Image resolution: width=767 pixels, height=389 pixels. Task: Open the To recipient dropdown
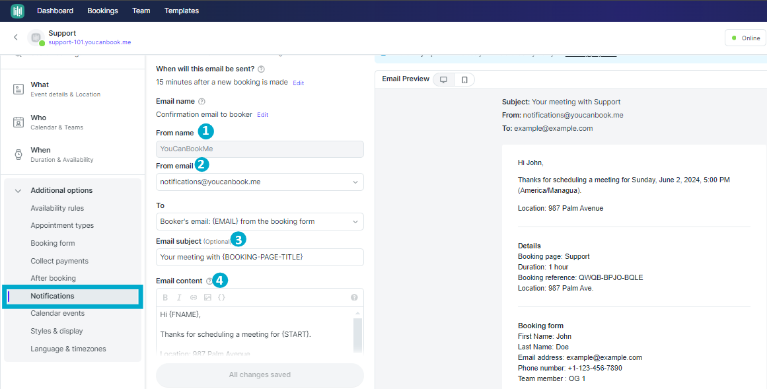[260, 222]
